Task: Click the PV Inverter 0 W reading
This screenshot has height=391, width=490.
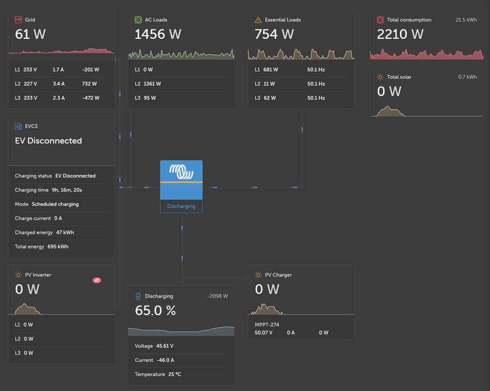Action: [x=27, y=289]
